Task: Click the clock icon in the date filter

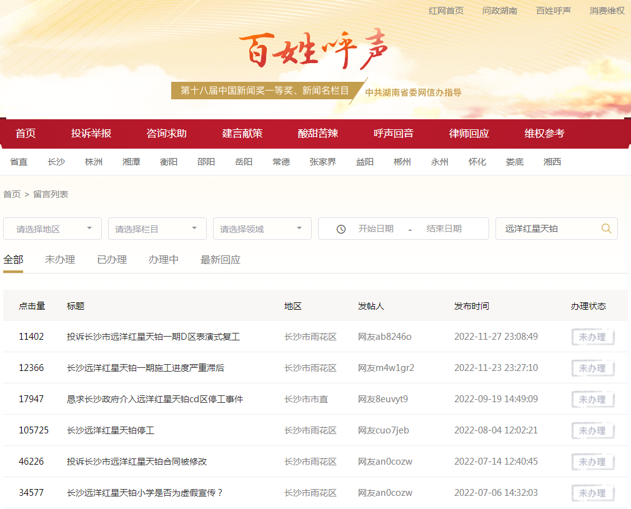Action: (x=340, y=229)
